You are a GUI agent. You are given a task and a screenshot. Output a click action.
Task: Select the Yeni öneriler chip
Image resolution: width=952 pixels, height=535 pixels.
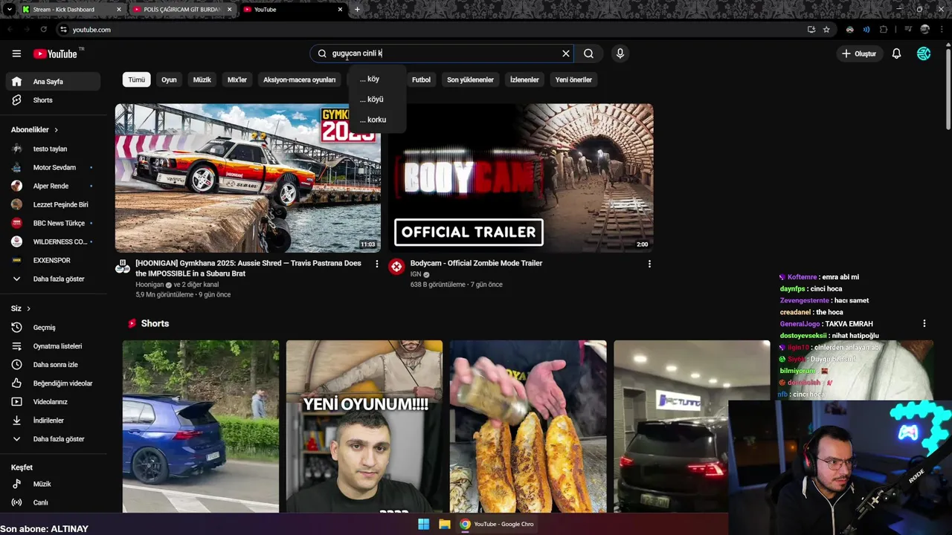[x=573, y=80]
